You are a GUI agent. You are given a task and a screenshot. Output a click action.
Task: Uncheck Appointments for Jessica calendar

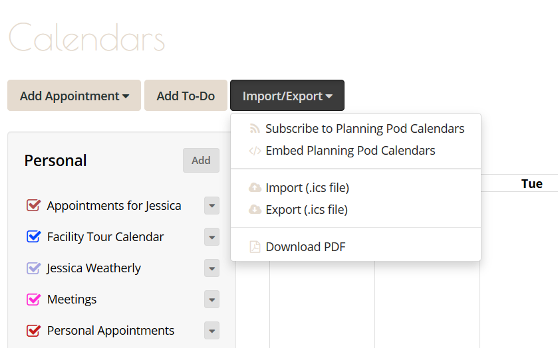[x=33, y=205]
